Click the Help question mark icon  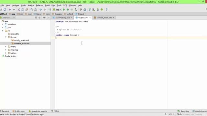(107, 10)
